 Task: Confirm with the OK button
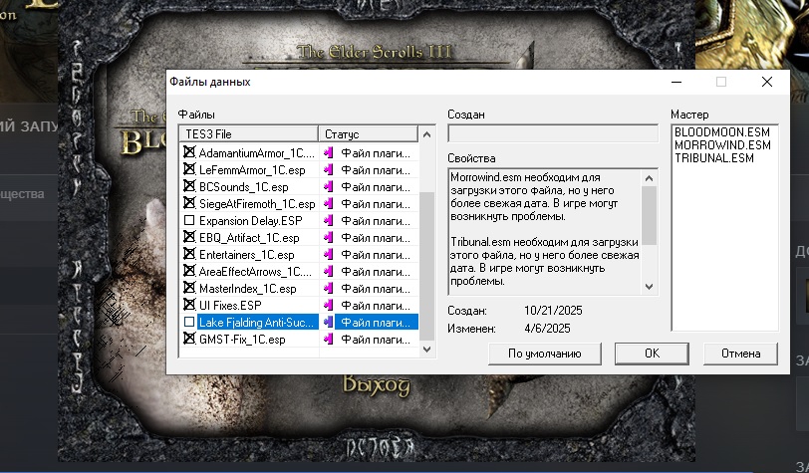pos(652,354)
